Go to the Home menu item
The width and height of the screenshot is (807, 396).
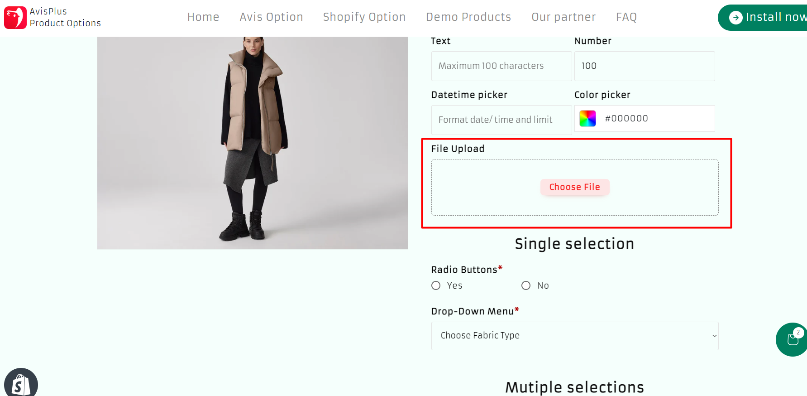(203, 17)
